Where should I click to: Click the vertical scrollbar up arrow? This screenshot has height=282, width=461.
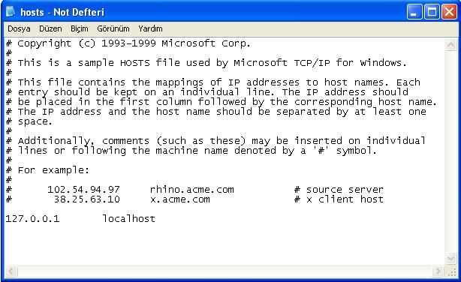click(x=450, y=45)
